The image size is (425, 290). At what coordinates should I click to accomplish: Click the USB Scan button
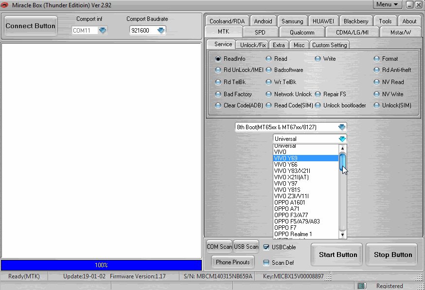tap(246, 247)
